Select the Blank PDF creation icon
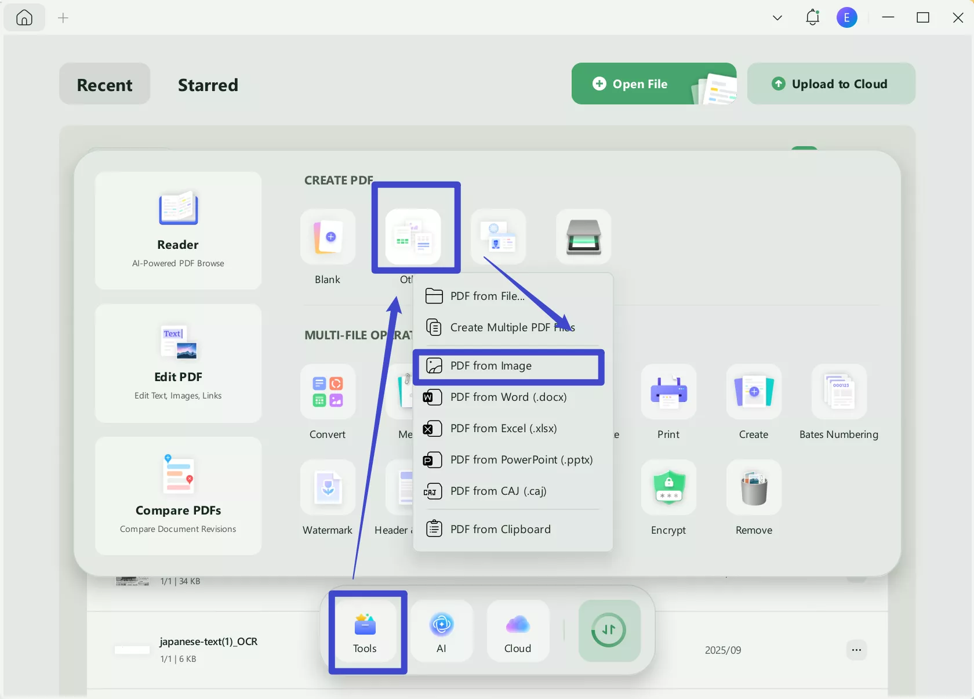The width and height of the screenshot is (974, 699). (x=327, y=238)
